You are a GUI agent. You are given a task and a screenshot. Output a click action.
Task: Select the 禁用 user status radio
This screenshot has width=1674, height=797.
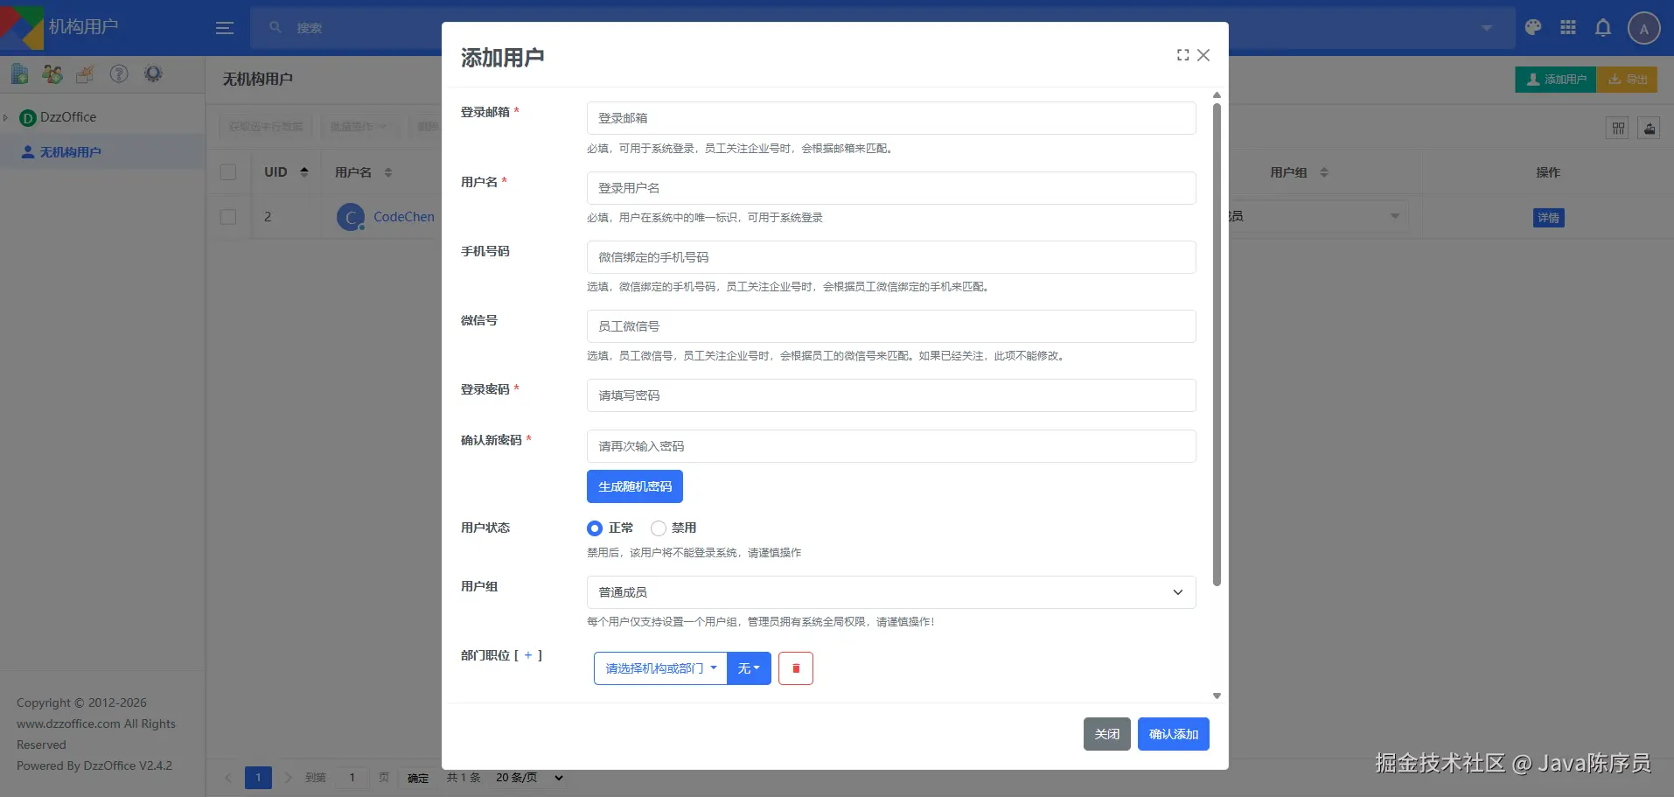(659, 528)
